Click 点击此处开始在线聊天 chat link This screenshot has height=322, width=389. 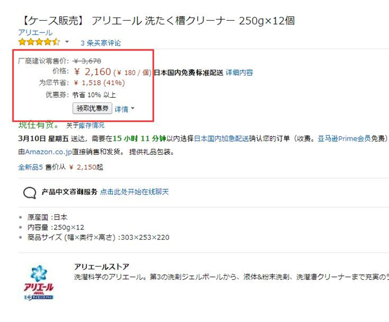click(134, 192)
